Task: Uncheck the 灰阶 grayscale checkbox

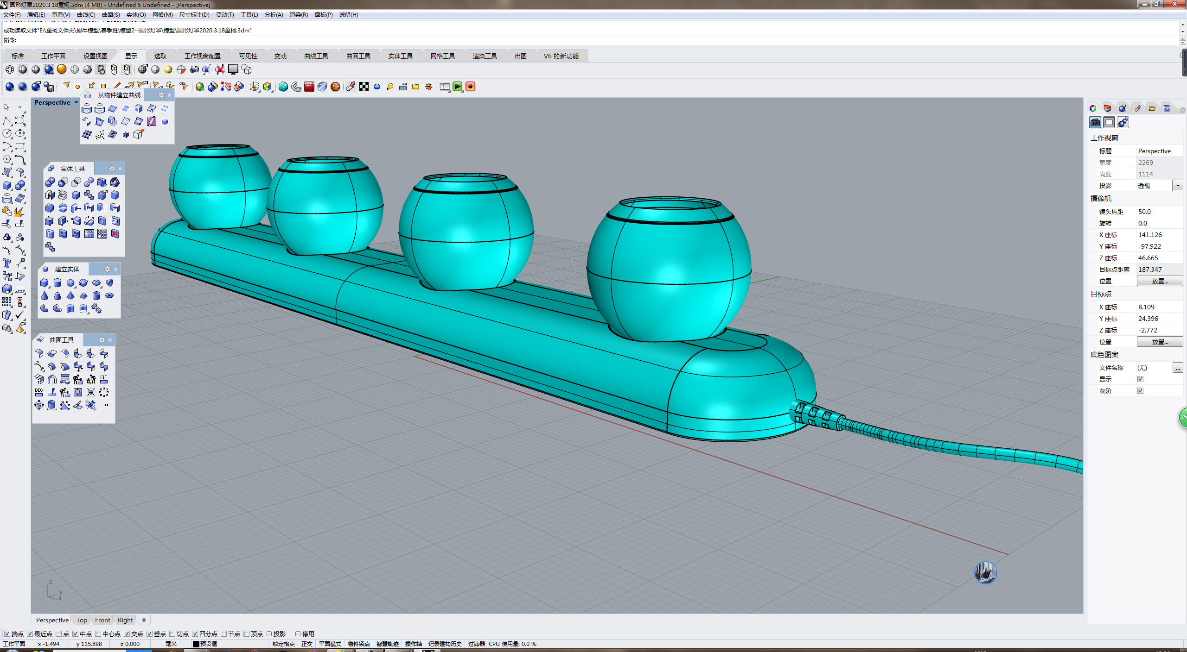Action: pos(1140,390)
